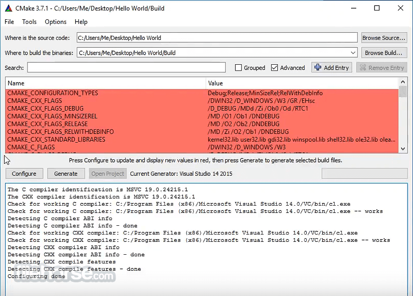Click the Current Generator: Visual Studio 14 2015 label
413x296 pixels.
tap(181, 173)
